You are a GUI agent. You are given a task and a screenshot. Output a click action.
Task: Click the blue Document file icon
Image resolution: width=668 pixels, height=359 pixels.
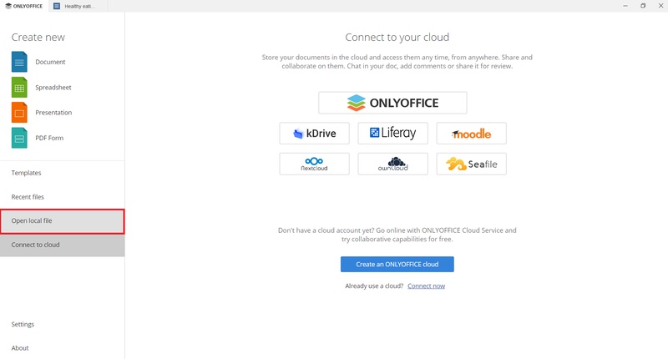19,62
